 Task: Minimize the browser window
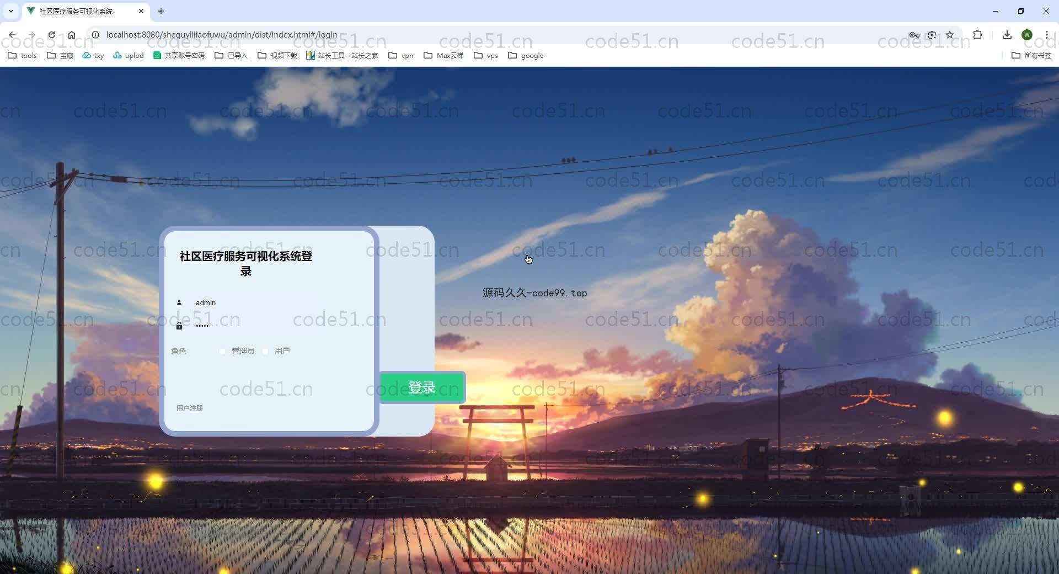coord(996,11)
